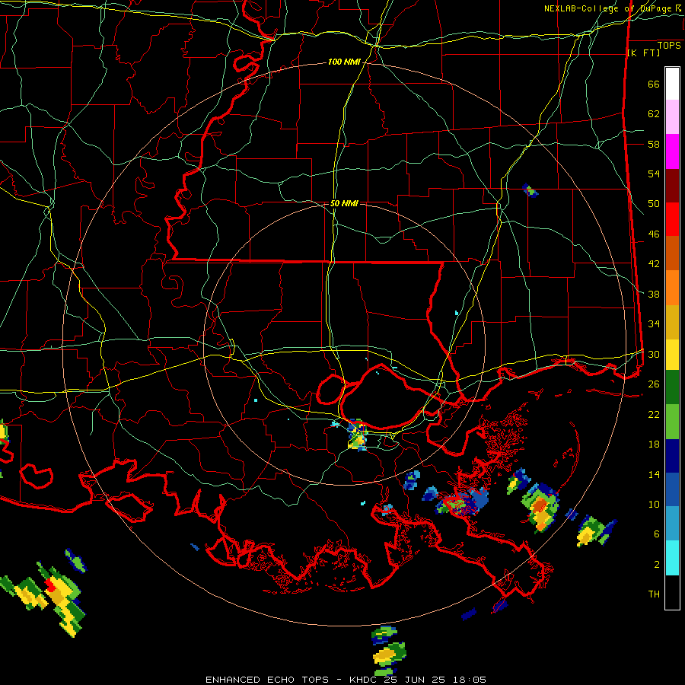This screenshot has width=685, height=685.
Task: Click the "25 JUN 25" date in the footer
Action: [416, 680]
